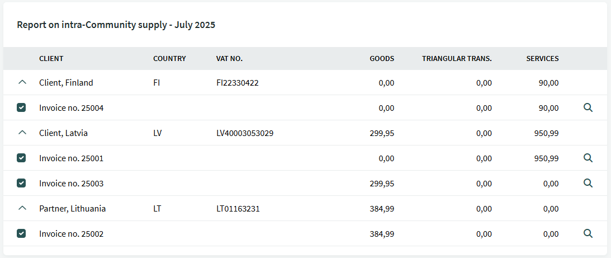Deselect Invoice no. 25003 checkbox
This screenshot has height=258, width=611.
pyautogui.click(x=21, y=183)
